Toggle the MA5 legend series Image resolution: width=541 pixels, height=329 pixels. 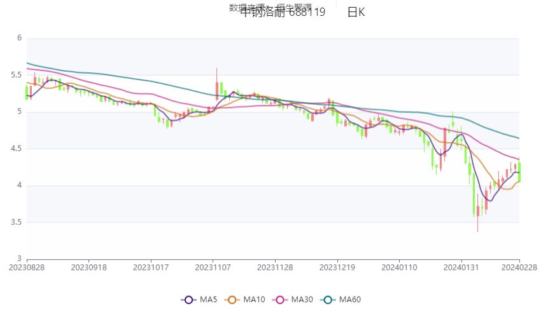click(199, 300)
